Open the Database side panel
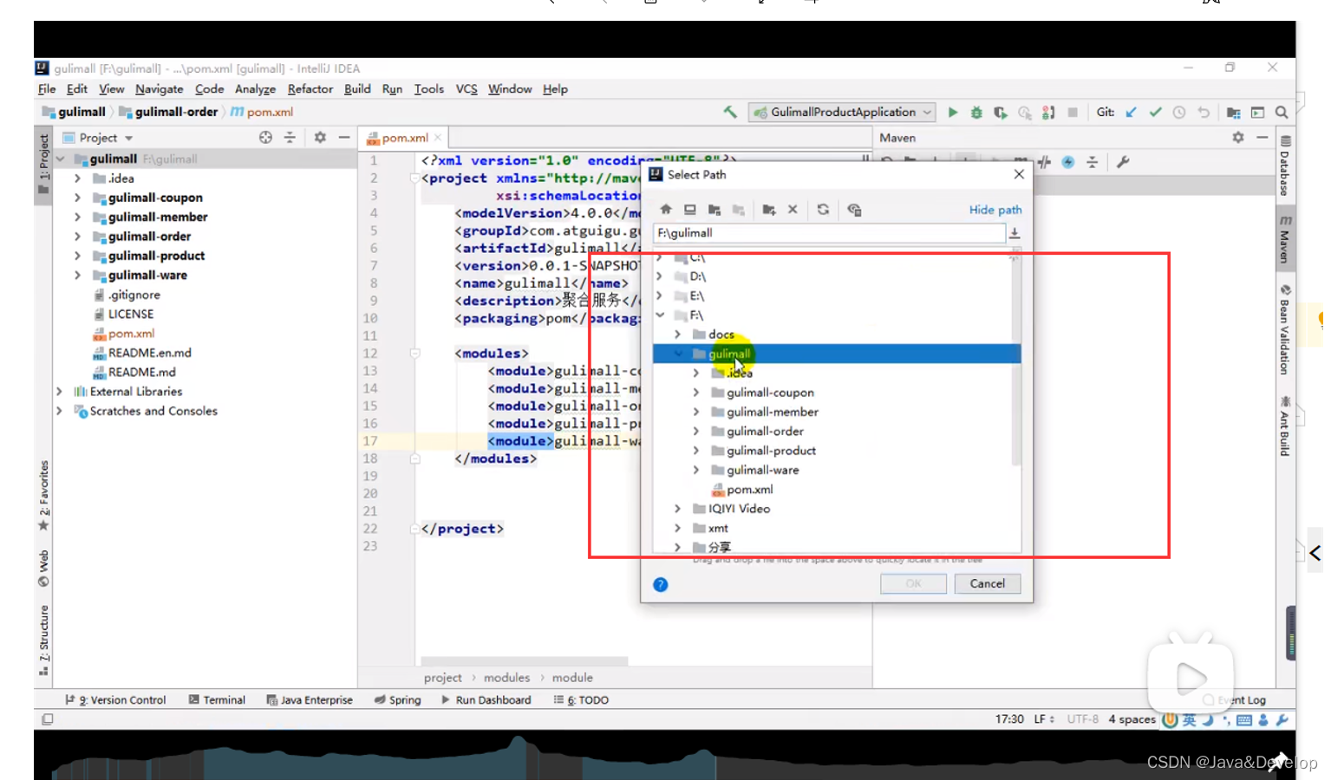This screenshot has height=780, width=1331. (x=1285, y=166)
